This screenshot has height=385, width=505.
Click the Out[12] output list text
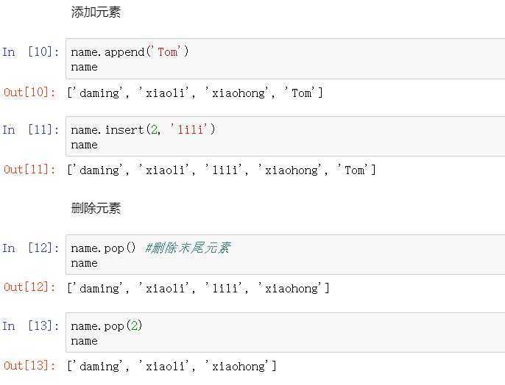coord(198,288)
